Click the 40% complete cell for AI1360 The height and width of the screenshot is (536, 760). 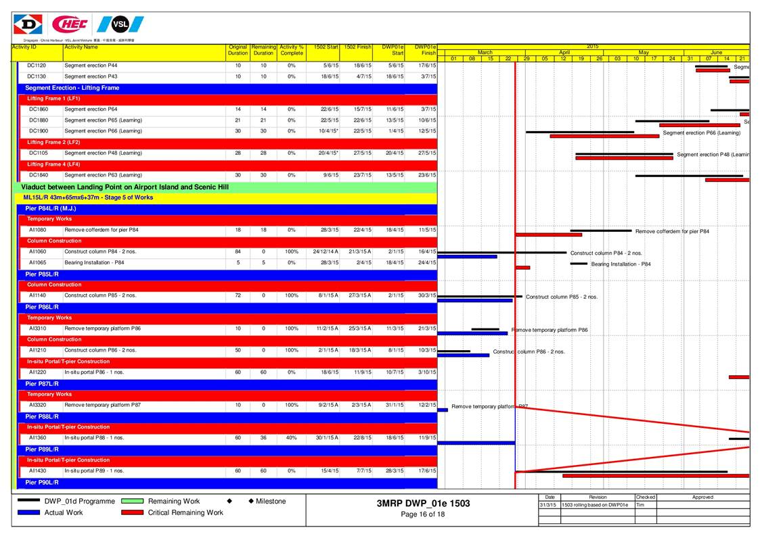click(x=291, y=438)
